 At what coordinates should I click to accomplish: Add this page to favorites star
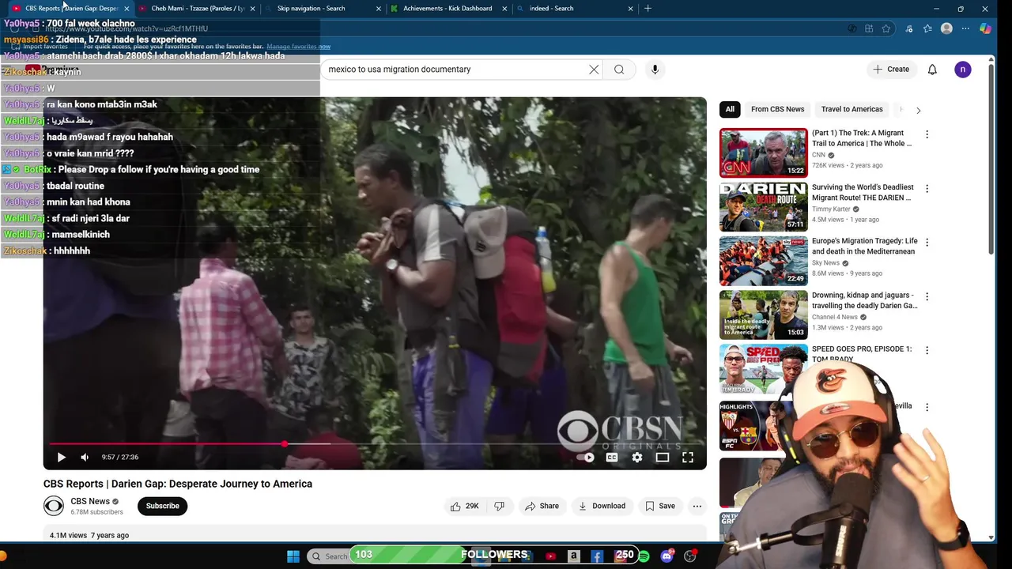[886, 28]
